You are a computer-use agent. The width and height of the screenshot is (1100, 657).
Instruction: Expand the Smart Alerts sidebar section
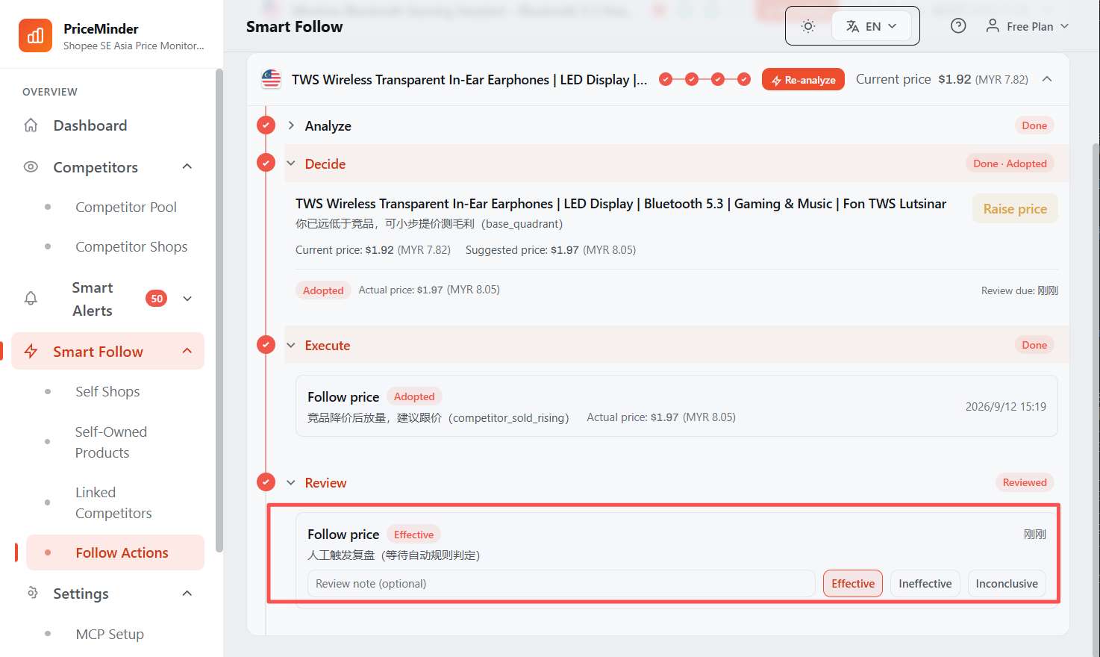(187, 299)
